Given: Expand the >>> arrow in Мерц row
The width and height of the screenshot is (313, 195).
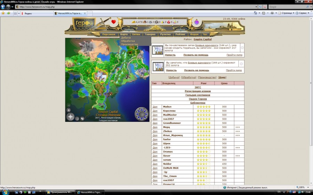Looking at the screenshot, I should (238, 127).
